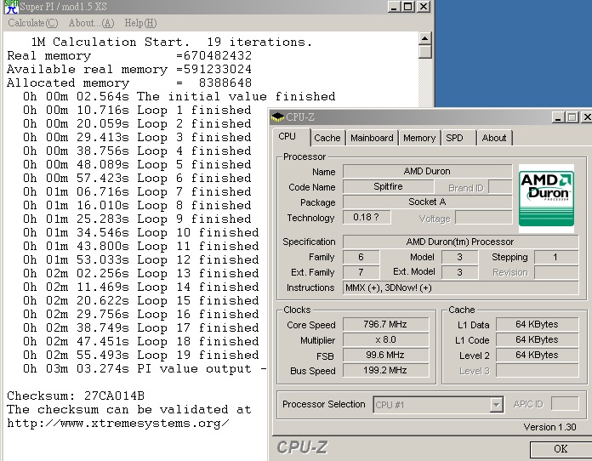Click the Super PI scrollbar up arrow
This screenshot has height=461, width=592.
(425, 38)
